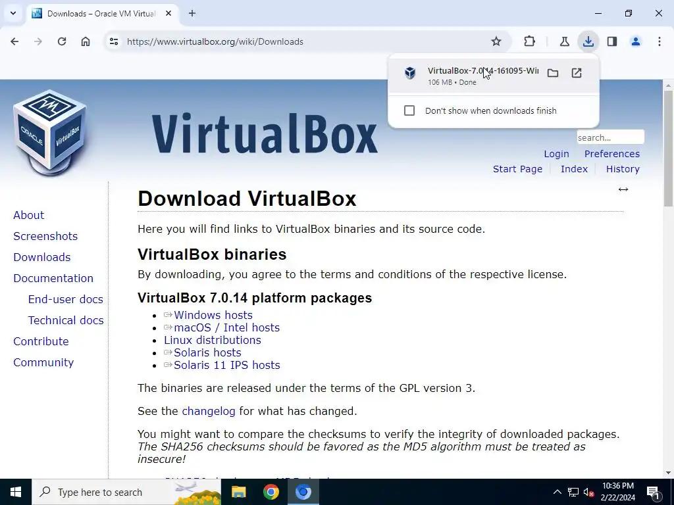Open End-user docs sidebar link
Image resolution: width=674 pixels, height=505 pixels.
point(66,299)
